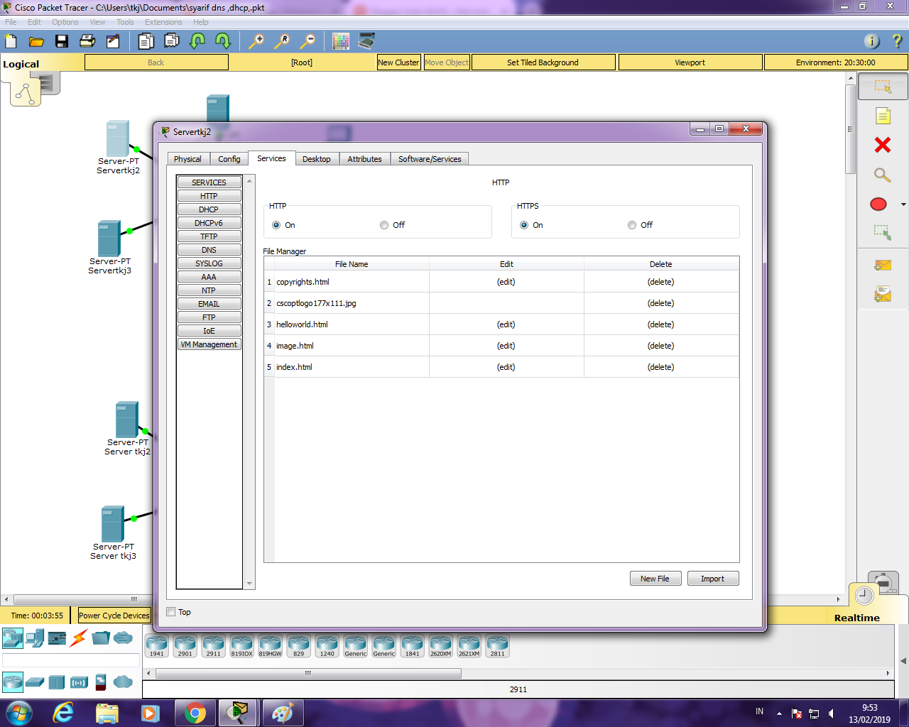Click Power Cycle Devices button

click(114, 616)
